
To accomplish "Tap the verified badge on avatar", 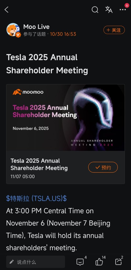I will (x=18, y=35).
